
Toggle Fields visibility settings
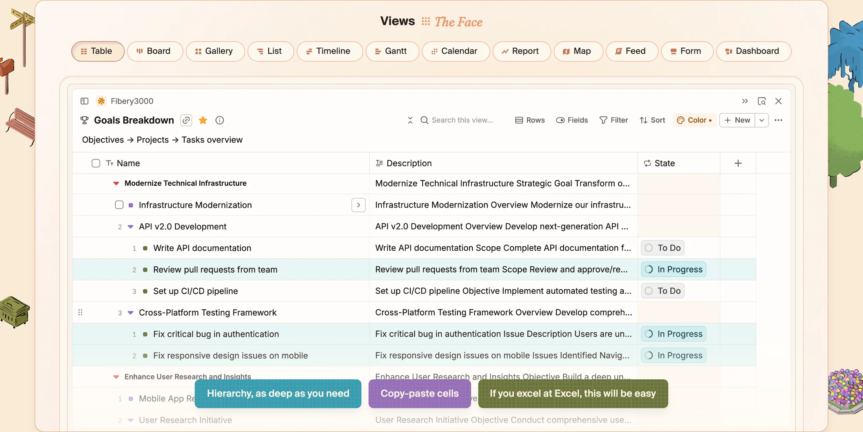click(572, 120)
